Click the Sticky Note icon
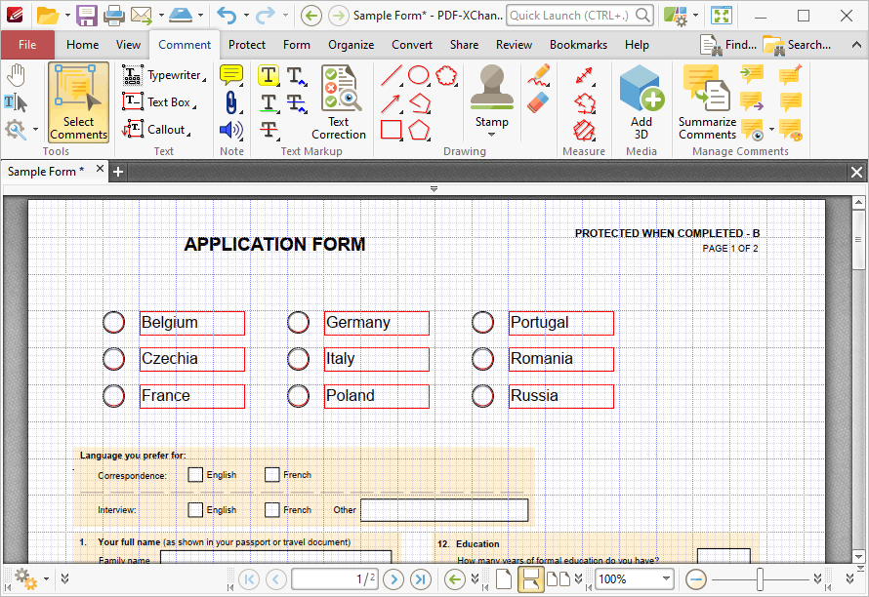Viewport: 869px width, 597px height. tap(230, 75)
